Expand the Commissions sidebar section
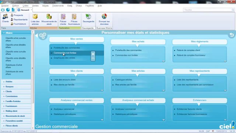 (16, 96)
